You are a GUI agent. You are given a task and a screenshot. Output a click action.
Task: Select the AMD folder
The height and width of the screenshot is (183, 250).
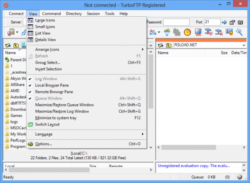12,91
